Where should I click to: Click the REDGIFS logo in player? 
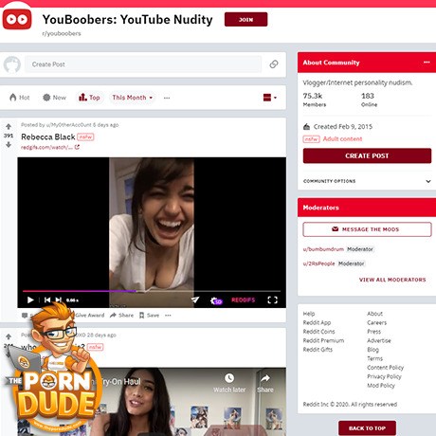point(244,300)
